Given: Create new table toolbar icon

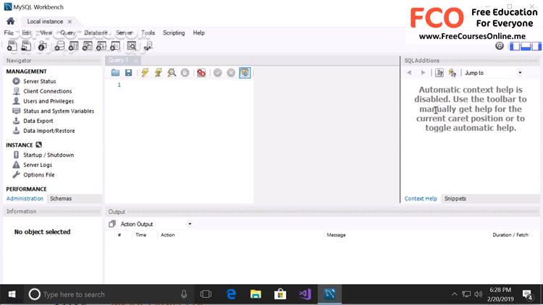Looking at the screenshot, I should tap(73, 46).
